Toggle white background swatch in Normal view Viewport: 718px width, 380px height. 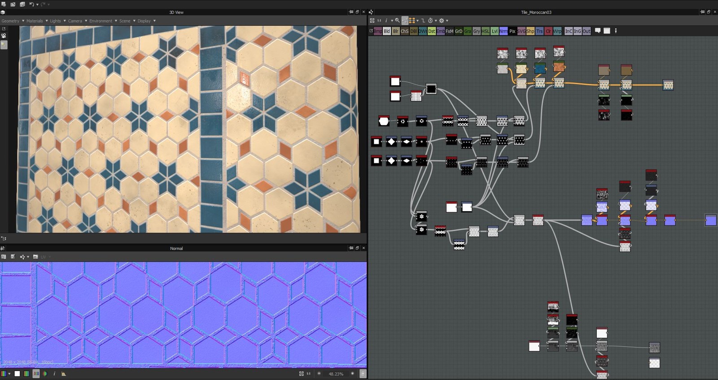pos(17,374)
